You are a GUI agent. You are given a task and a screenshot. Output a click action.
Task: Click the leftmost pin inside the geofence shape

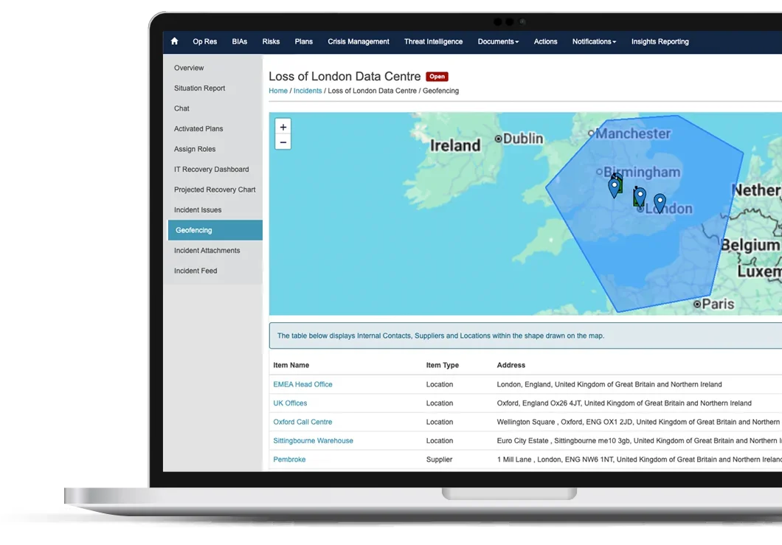coord(615,186)
